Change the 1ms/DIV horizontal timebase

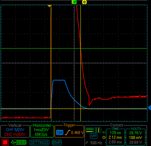(41, 130)
